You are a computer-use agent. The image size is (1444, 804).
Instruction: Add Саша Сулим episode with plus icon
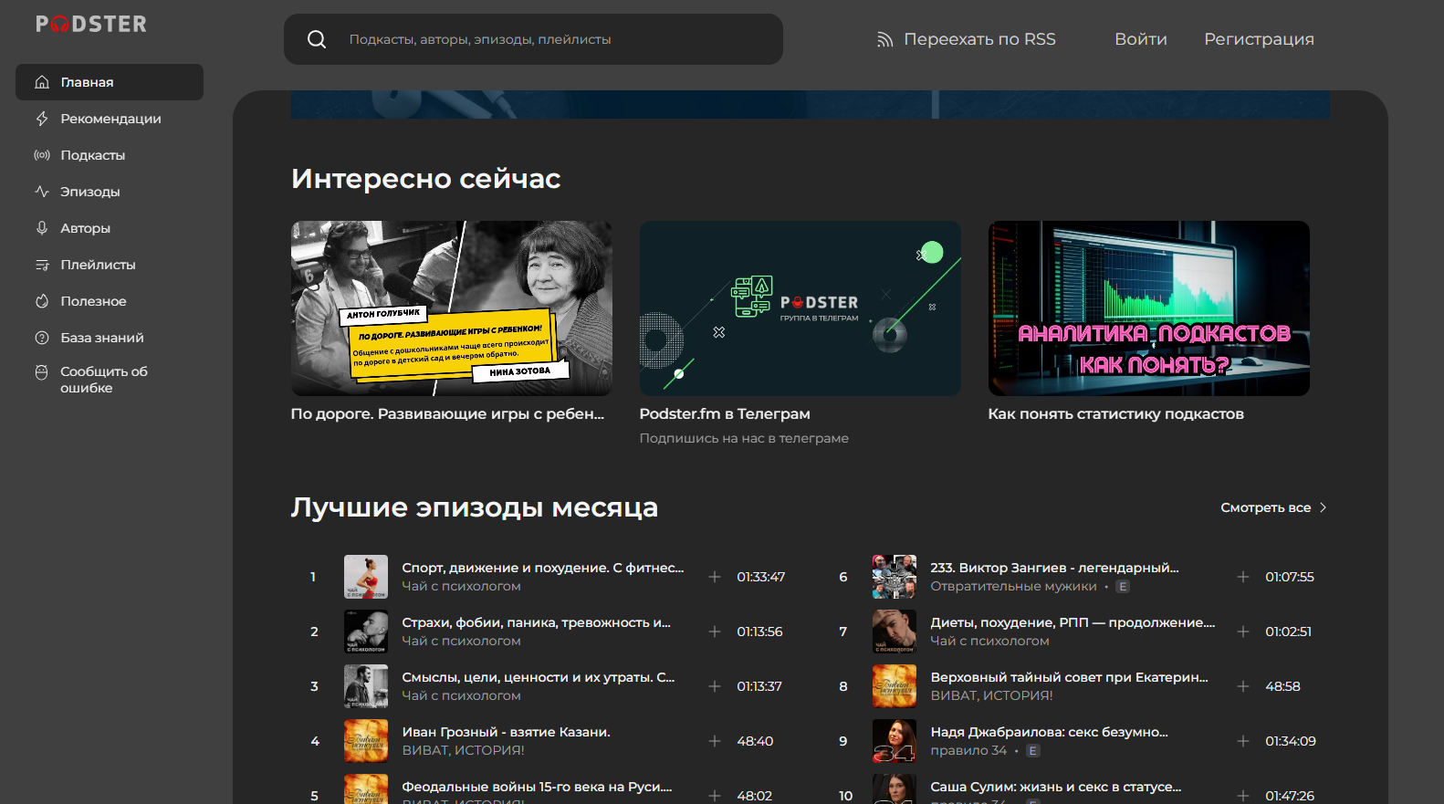pos(1242,796)
